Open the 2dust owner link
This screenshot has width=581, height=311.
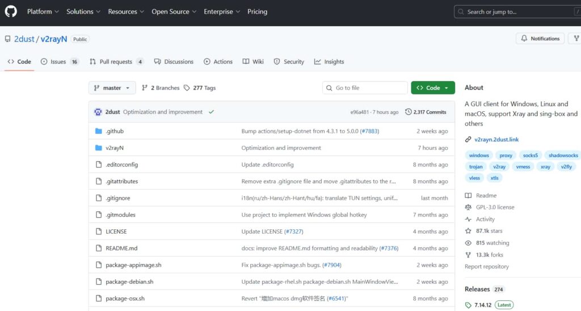click(24, 39)
